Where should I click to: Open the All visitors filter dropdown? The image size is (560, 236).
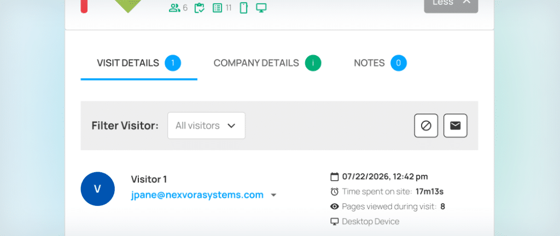[206, 126]
